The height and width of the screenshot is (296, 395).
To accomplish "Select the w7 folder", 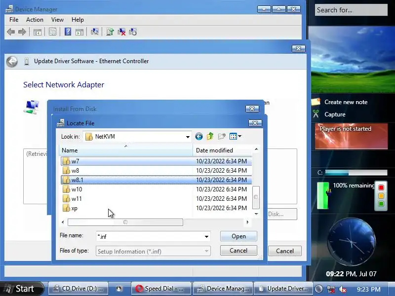I will click(156, 161).
